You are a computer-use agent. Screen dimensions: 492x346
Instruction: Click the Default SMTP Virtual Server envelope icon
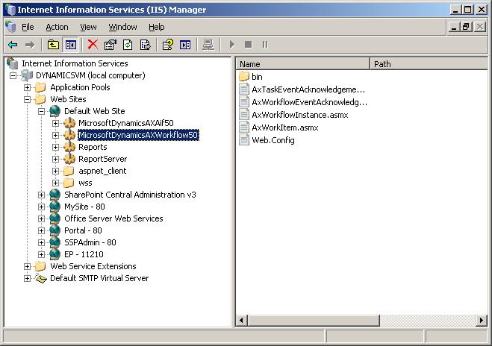point(41,278)
